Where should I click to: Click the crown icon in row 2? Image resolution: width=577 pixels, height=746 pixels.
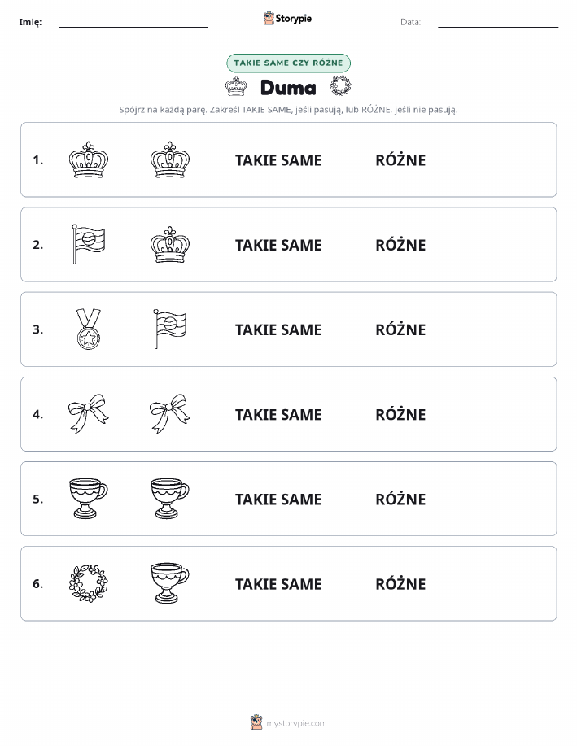tap(170, 245)
